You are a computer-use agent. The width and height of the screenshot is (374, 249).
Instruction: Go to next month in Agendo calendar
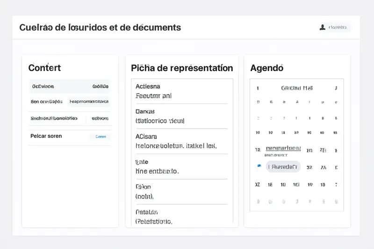coord(336,88)
